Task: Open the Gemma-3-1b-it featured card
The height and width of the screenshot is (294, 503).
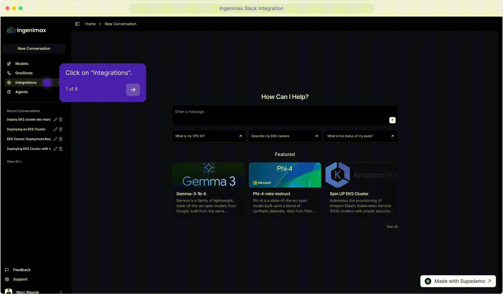Action: coord(208,191)
